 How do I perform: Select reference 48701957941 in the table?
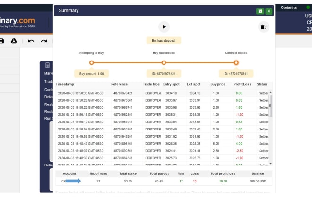click(x=123, y=122)
